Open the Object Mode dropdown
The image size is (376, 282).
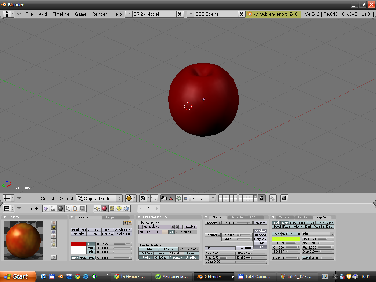[99, 198]
